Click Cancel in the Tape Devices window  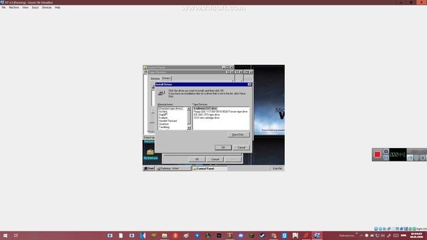(215, 159)
